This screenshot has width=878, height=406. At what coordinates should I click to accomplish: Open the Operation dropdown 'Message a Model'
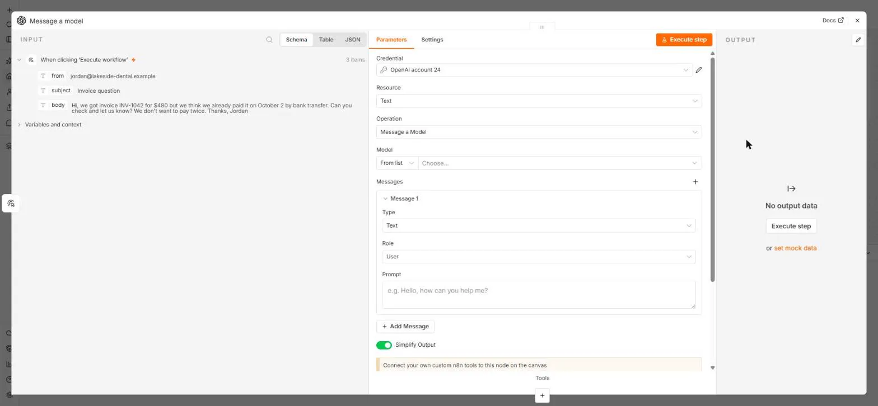pos(539,132)
